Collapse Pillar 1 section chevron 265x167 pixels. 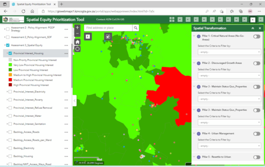pos(194,36)
